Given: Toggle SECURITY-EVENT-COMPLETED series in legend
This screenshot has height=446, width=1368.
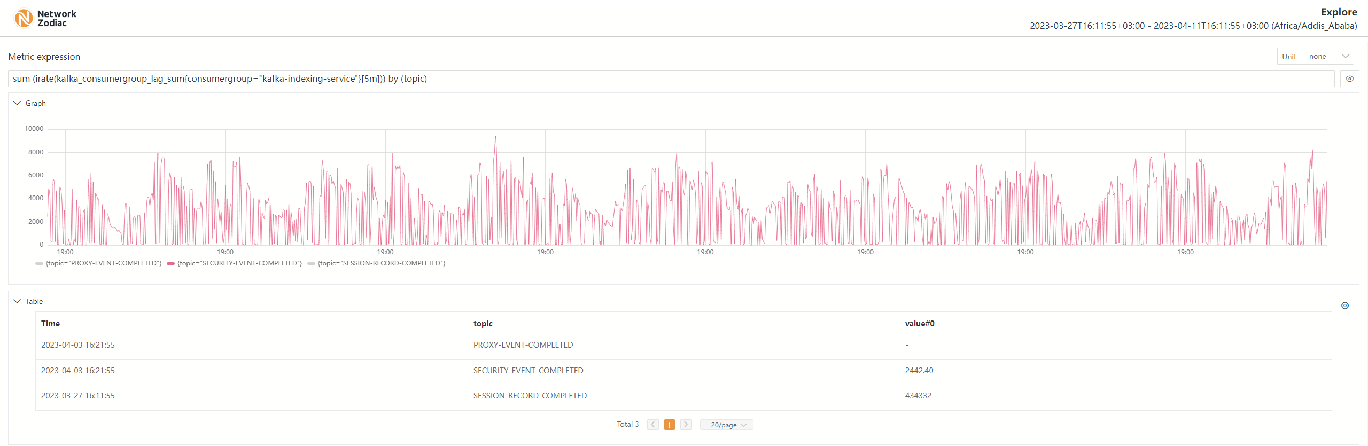Looking at the screenshot, I should pyautogui.click(x=239, y=263).
